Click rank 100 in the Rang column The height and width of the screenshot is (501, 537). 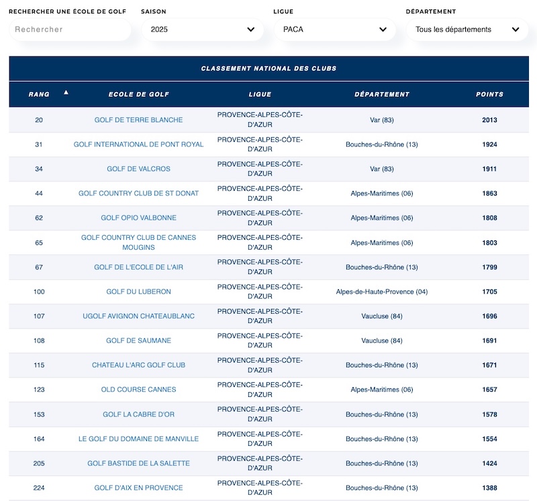tap(39, 291)
